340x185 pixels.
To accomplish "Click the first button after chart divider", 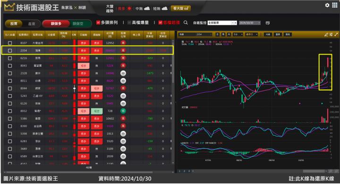I will pos(268,34).
